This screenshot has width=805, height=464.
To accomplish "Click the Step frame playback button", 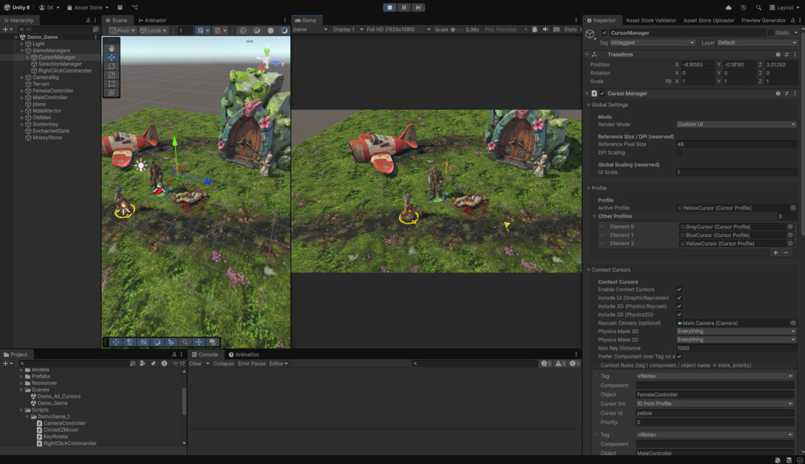I will [x=418, y=7].
